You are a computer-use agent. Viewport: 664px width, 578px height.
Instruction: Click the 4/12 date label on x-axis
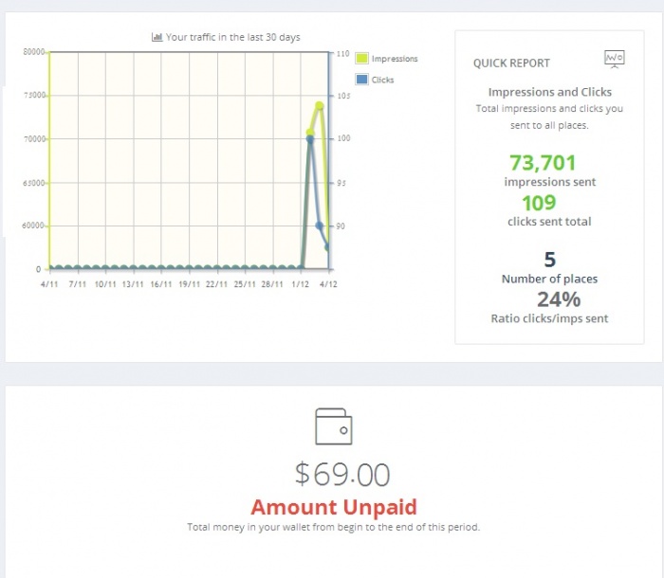[x=327, y=283]
